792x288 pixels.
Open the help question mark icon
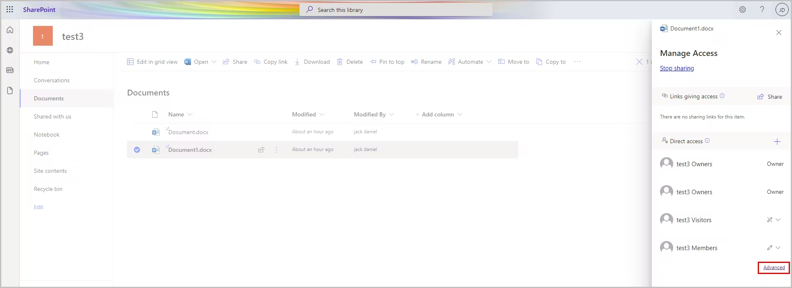pos(762,9)
